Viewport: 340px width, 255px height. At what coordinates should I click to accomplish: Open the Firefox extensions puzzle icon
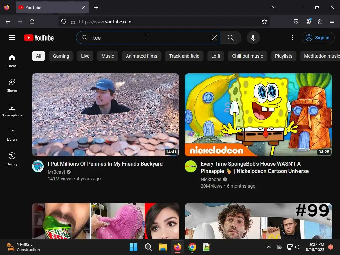coord(320,22)
